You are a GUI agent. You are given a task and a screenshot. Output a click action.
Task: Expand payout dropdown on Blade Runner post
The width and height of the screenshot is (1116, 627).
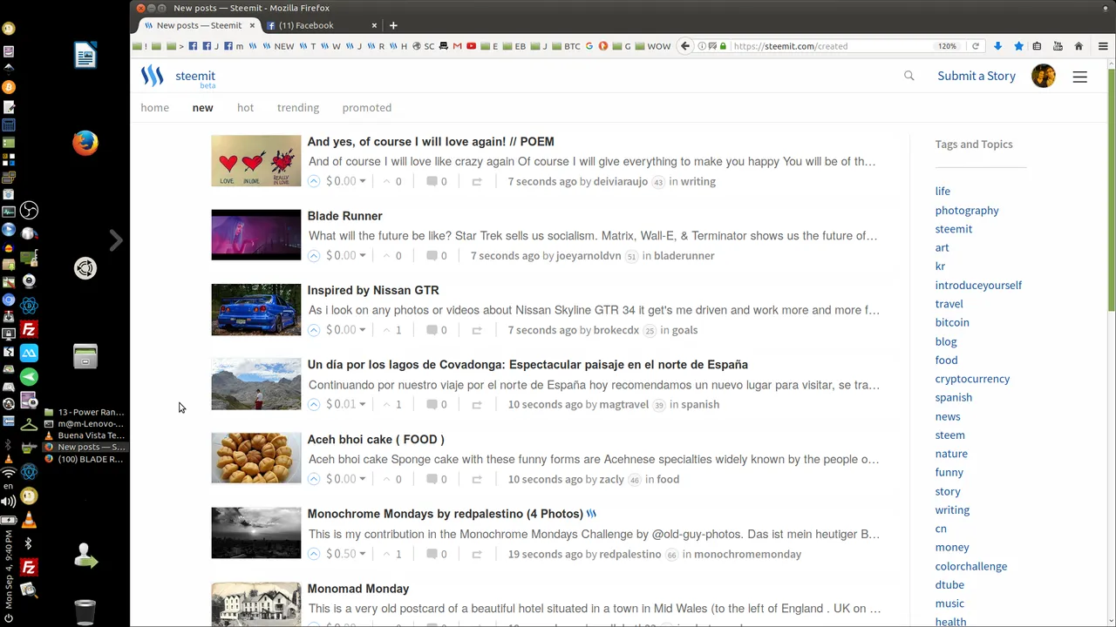pos(363,255)
